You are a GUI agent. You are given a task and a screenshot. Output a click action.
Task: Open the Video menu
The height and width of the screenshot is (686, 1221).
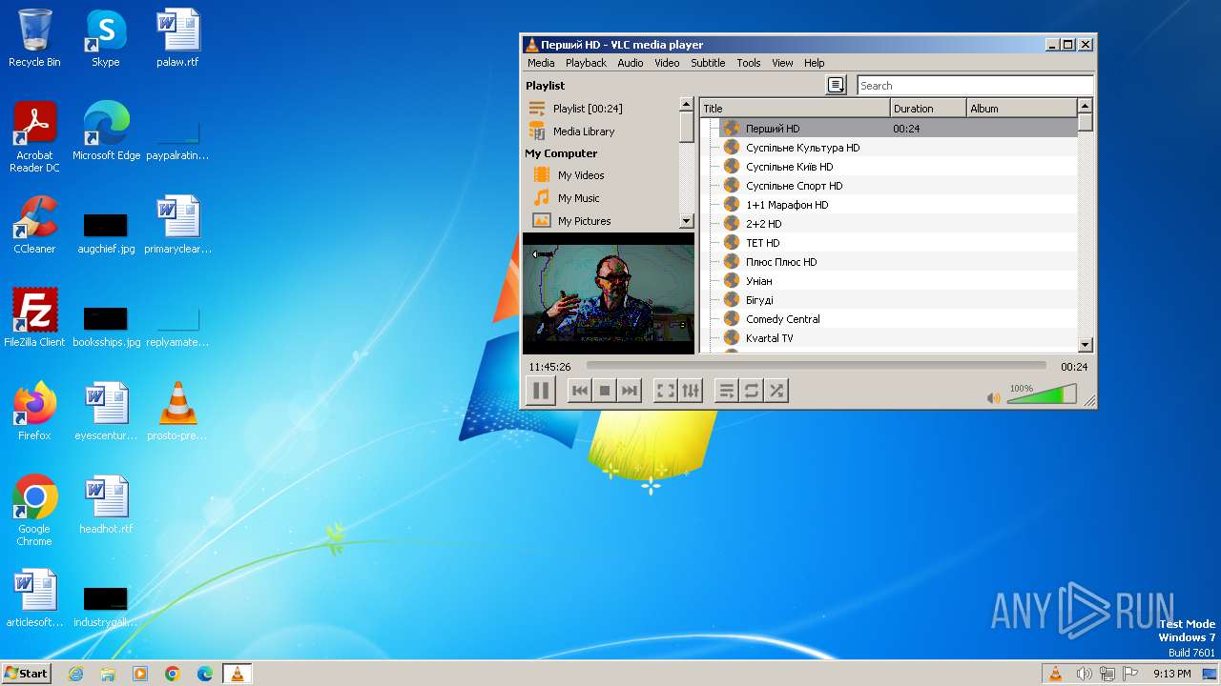pos(667,63)
